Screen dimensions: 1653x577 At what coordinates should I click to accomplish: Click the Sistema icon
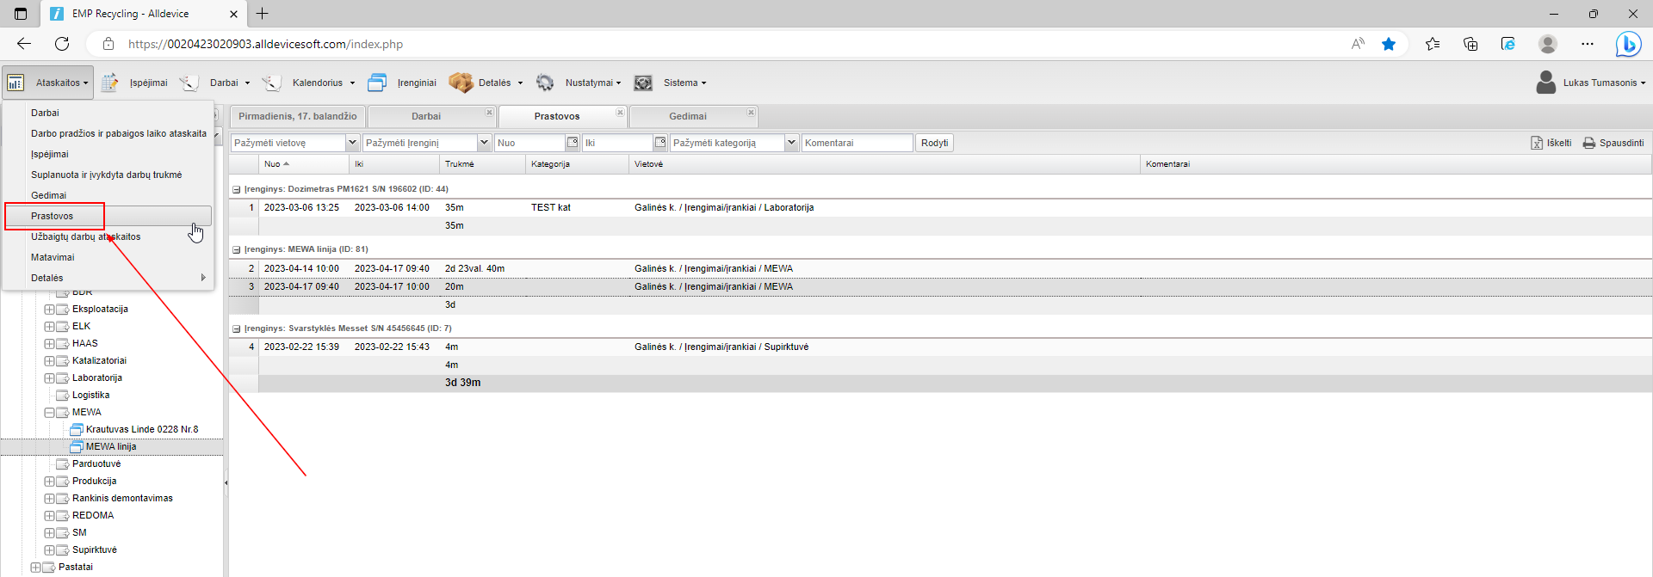click(643, 83)
